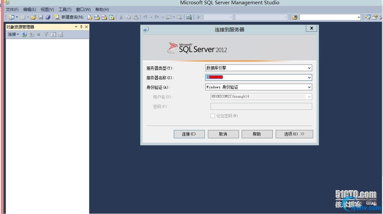Viewport: 383px width, 214px height.
Task: Open the toolbar Find combo box
Action: tap(330, 17)
